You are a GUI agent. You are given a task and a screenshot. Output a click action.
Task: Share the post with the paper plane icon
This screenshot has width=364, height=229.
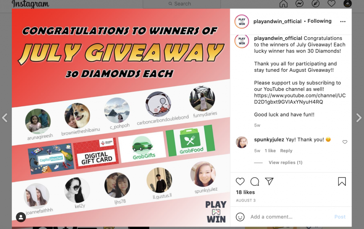(x=269, y=181)
